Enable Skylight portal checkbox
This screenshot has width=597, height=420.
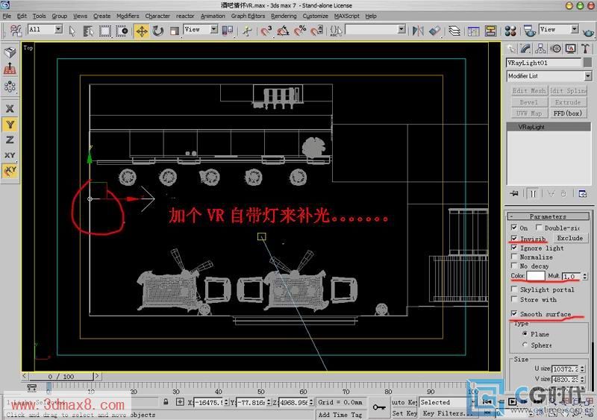click(x=514, y=289)
